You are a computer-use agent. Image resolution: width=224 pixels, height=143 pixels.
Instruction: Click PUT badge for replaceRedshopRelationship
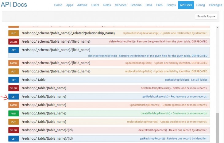[x=14, y=33]
